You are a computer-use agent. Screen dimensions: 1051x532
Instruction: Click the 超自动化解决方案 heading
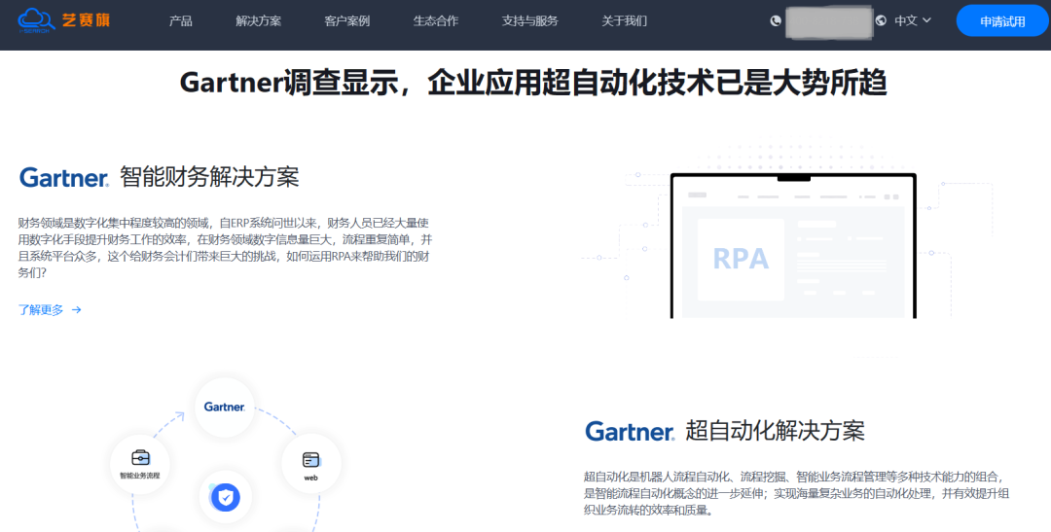(x=775, y=431)
